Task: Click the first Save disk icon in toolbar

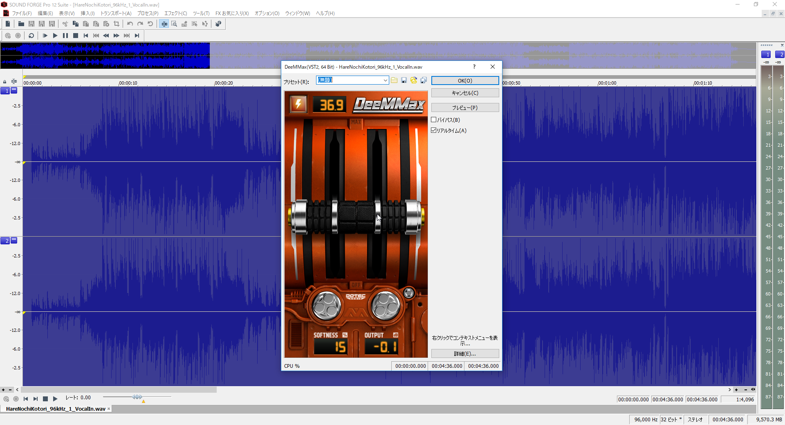Action: coord(31,24)
